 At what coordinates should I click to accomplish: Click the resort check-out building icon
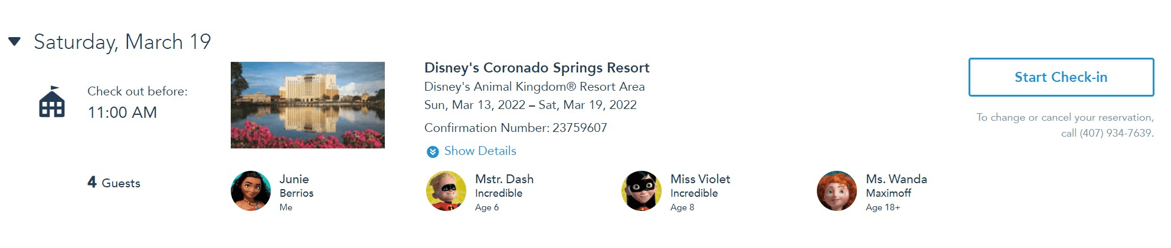click(x=52, y=101)
